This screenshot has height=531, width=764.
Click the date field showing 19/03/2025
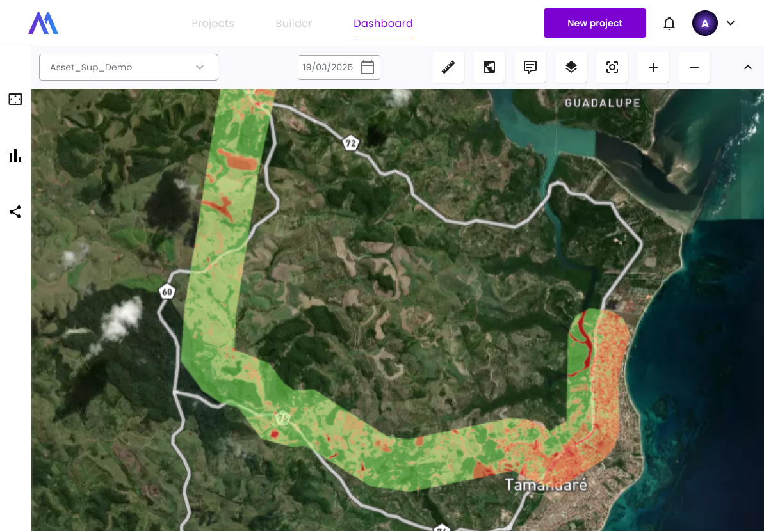pyautogui.click(x=328, y=67)
